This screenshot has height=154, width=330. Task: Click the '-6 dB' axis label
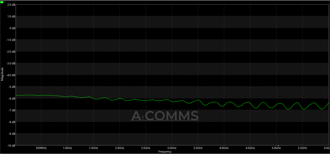[x=11, y=99]
